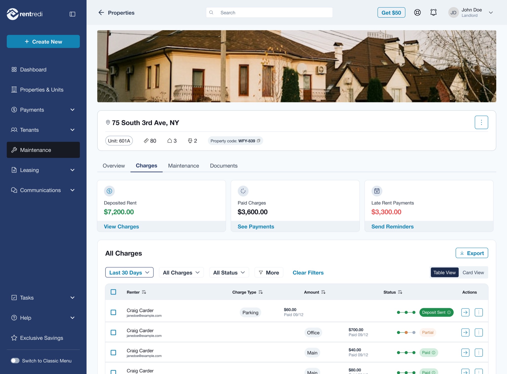This screenshot has height=374, width=507.
Task: Switch to the Overview tab
Action: pyautogui.click(x=114, y=166)
